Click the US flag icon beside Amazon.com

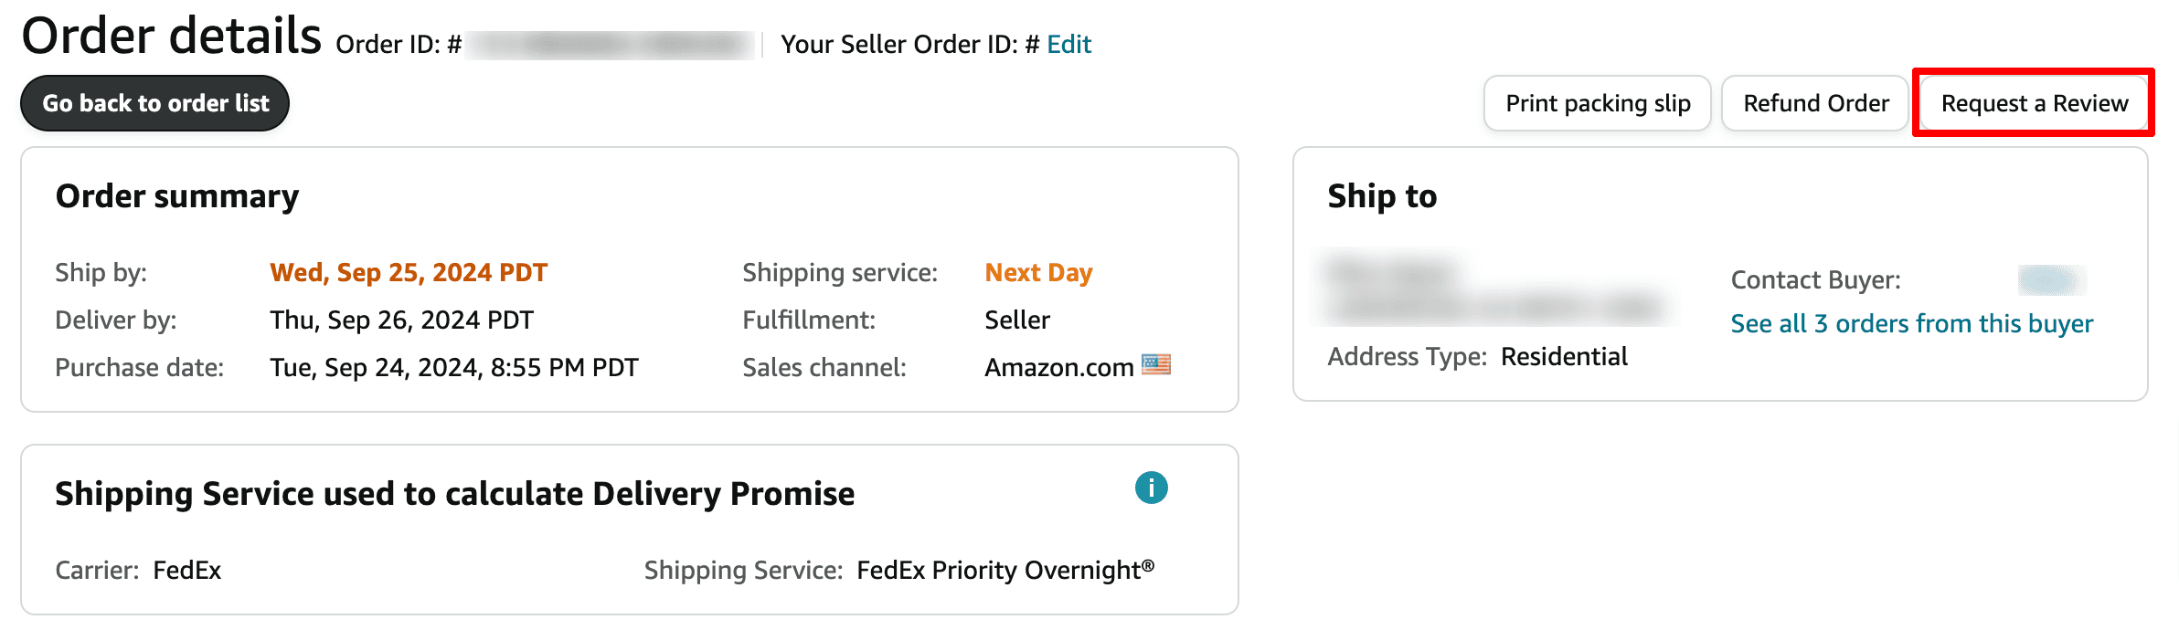(x=1156, y=365)
